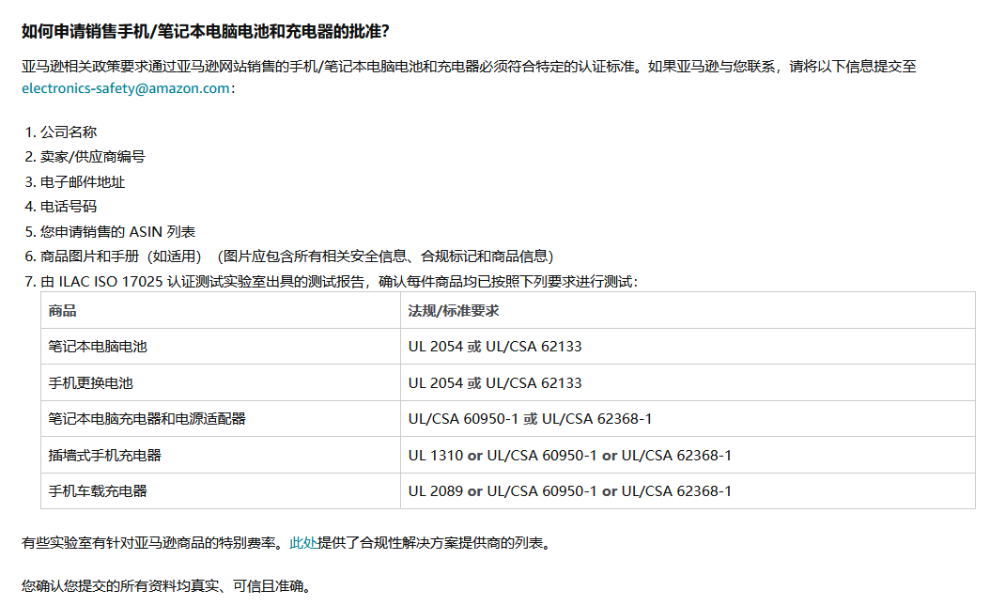
Task: Select the 笔记本电脑电池 table cell
Action: pos(221,347)
